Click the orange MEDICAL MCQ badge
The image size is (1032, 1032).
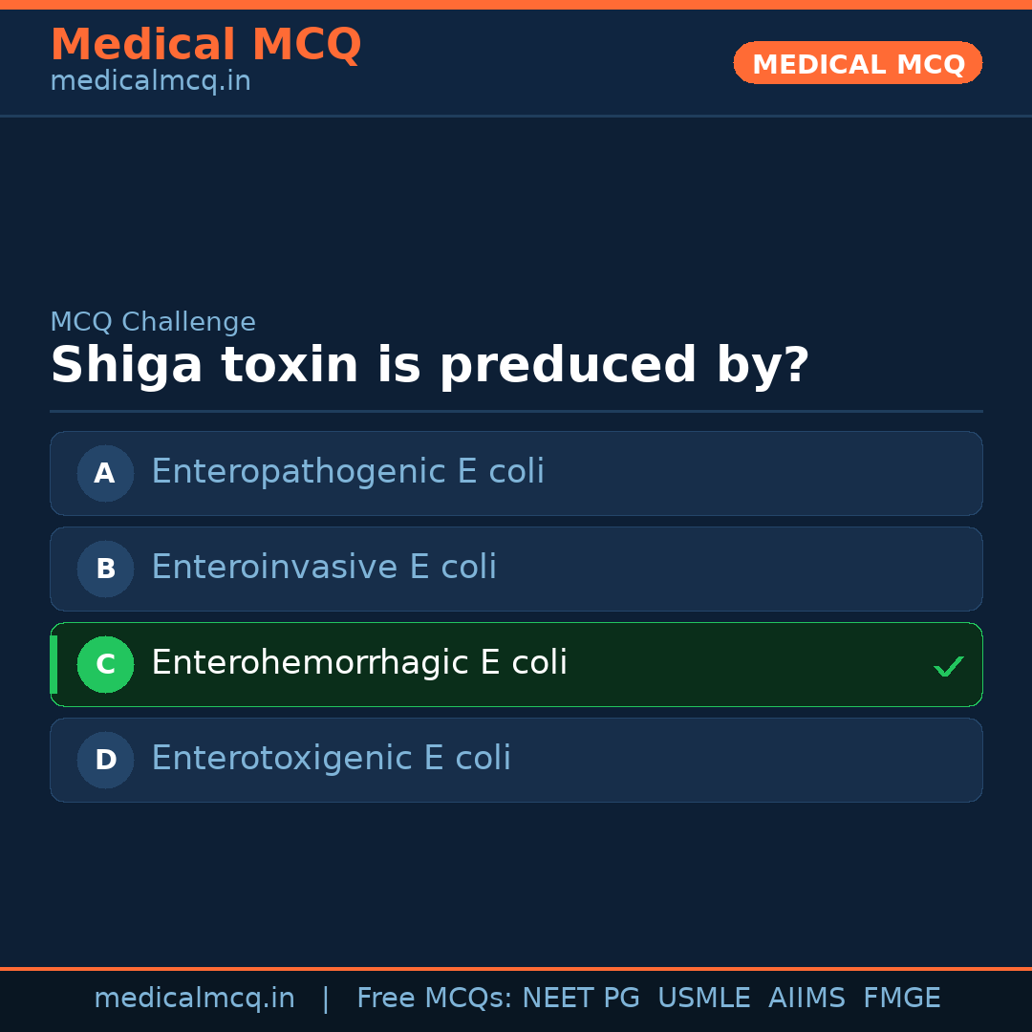tap(858, 63)
